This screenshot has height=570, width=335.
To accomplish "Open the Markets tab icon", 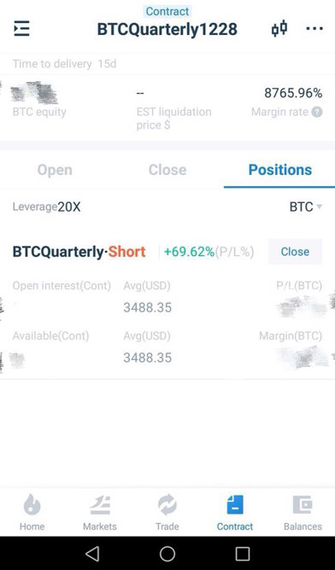I will tap(100, 505).
